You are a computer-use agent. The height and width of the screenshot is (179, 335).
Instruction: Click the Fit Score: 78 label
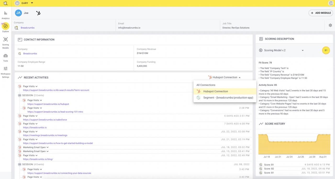[265, 63]
